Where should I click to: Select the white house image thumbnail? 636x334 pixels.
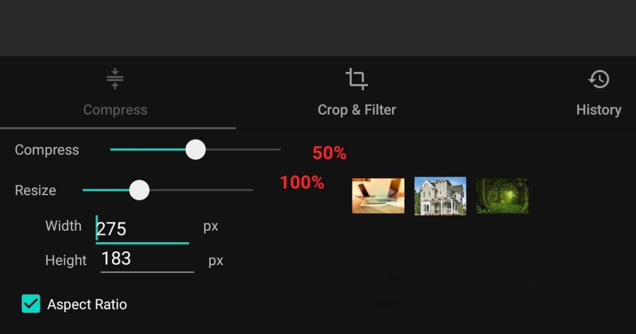440,196
